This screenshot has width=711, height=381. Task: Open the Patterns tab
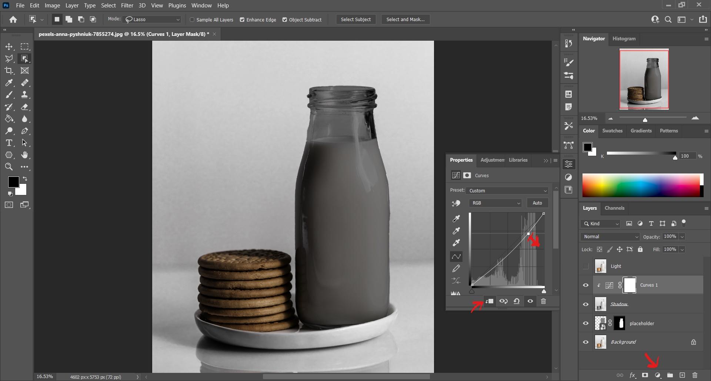click(x=669, y=131)
